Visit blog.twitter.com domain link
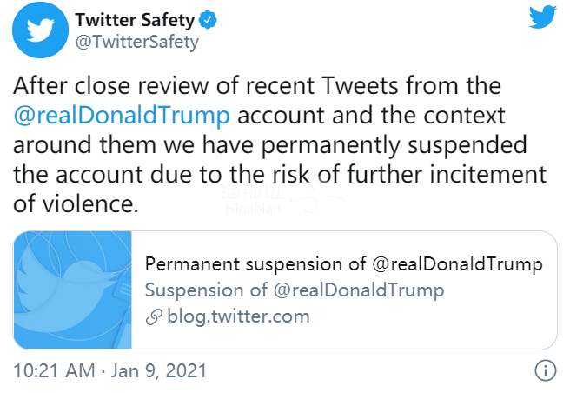 [x=238, y=316]
